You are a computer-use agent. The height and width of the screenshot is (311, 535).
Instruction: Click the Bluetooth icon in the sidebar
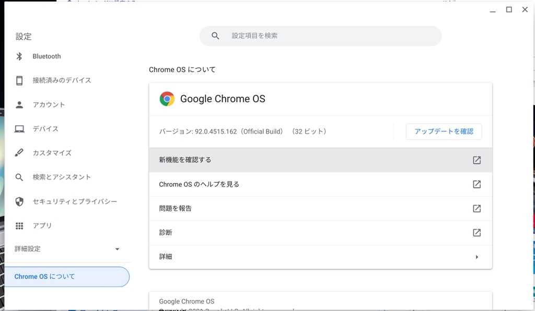click(19, 56)
